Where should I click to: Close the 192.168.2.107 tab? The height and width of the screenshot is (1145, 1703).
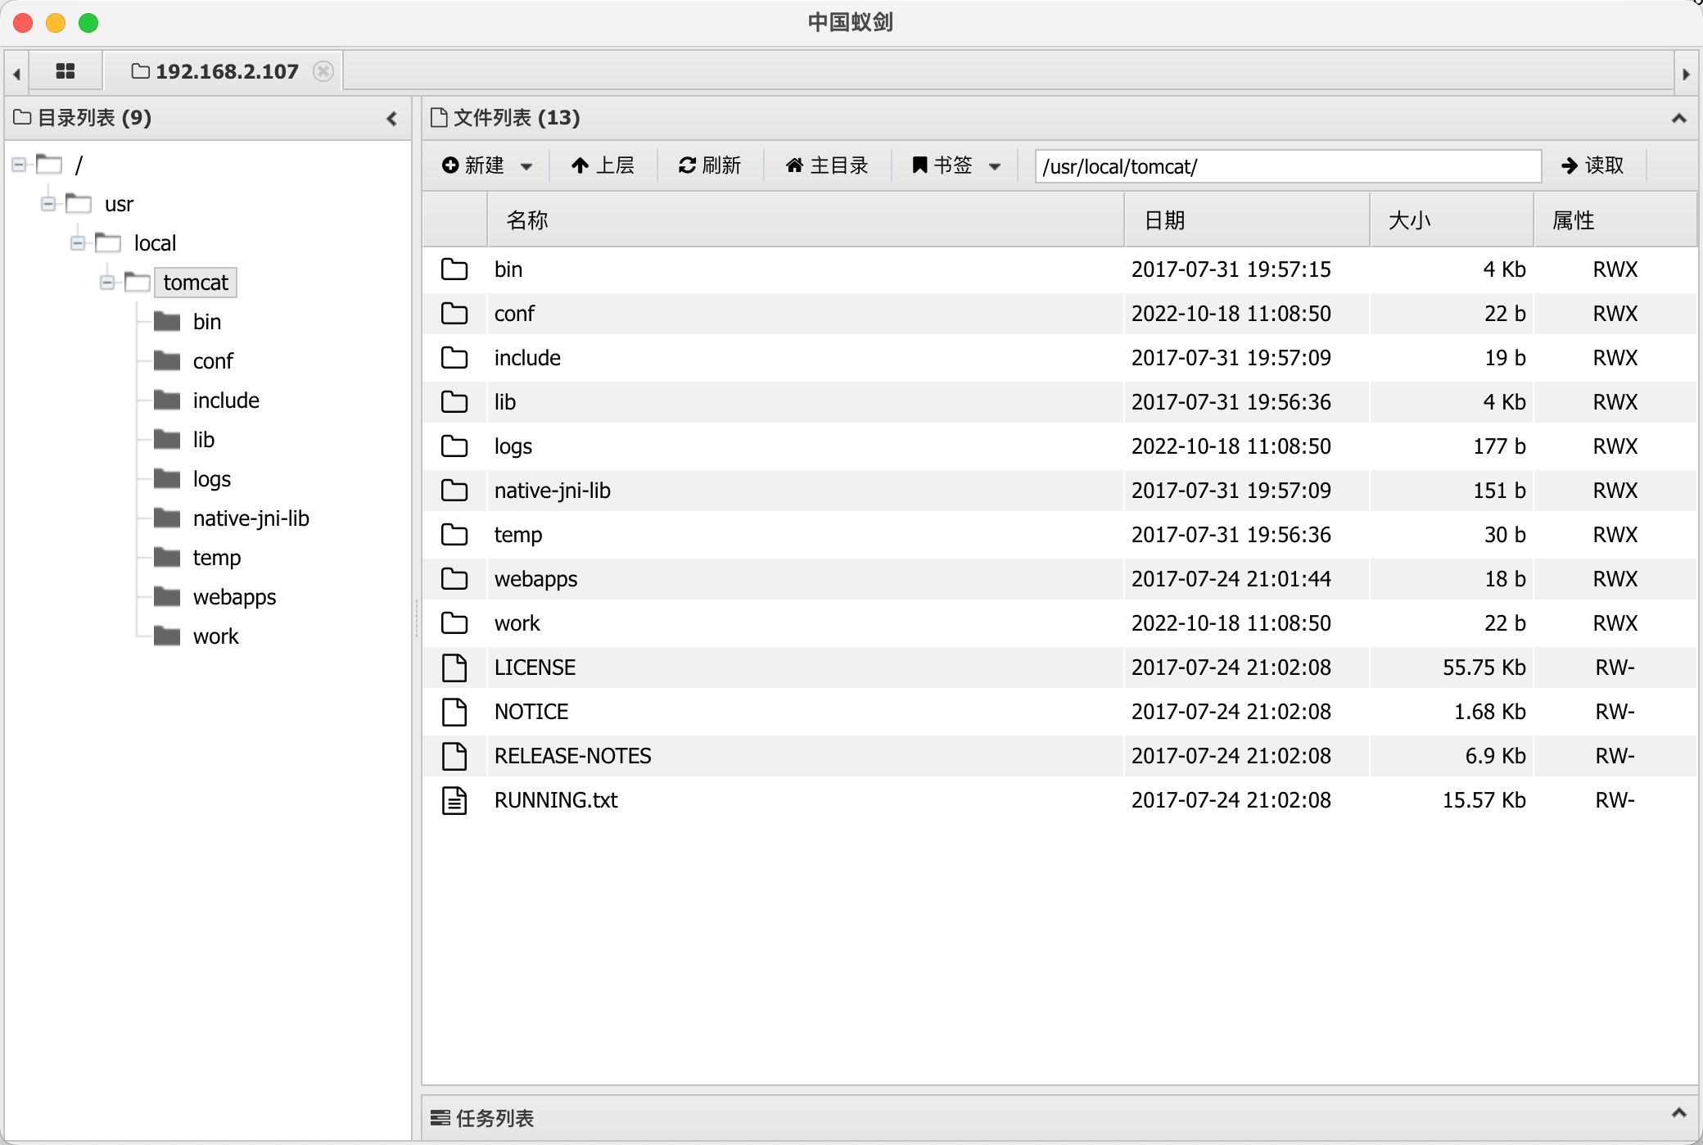point(323,71)
